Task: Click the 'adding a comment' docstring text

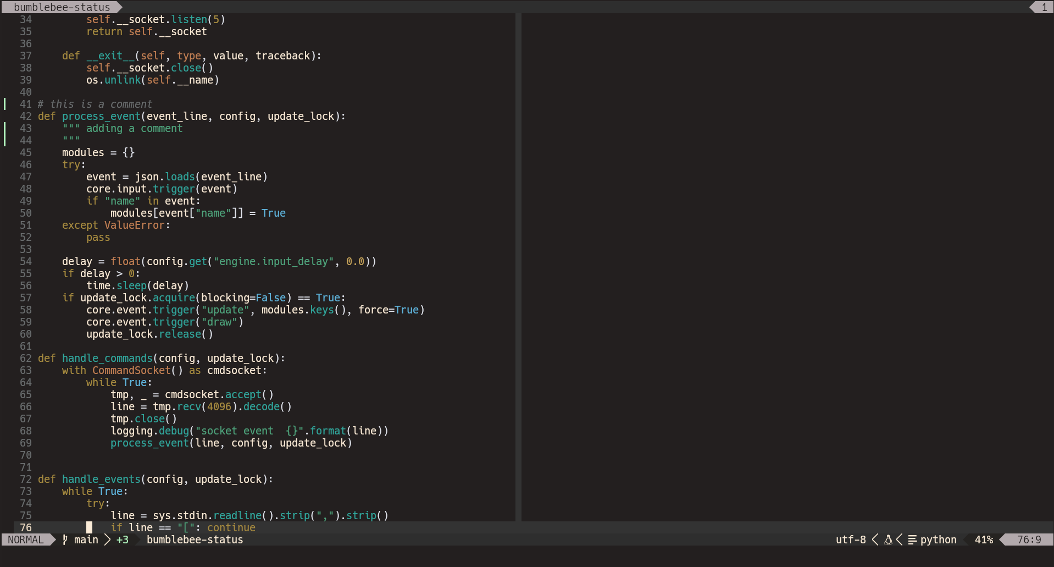Action: (x=134, y=128)
